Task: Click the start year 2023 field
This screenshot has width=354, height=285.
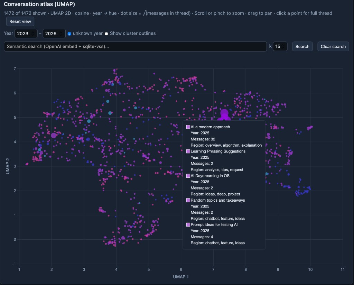Action: pos(24,33)
